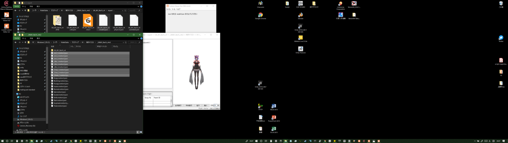Viewport: 508px width, 143px height.
Task: Select Windows7_OS (C:) in the navigation pane
Action: pos(26,119)
